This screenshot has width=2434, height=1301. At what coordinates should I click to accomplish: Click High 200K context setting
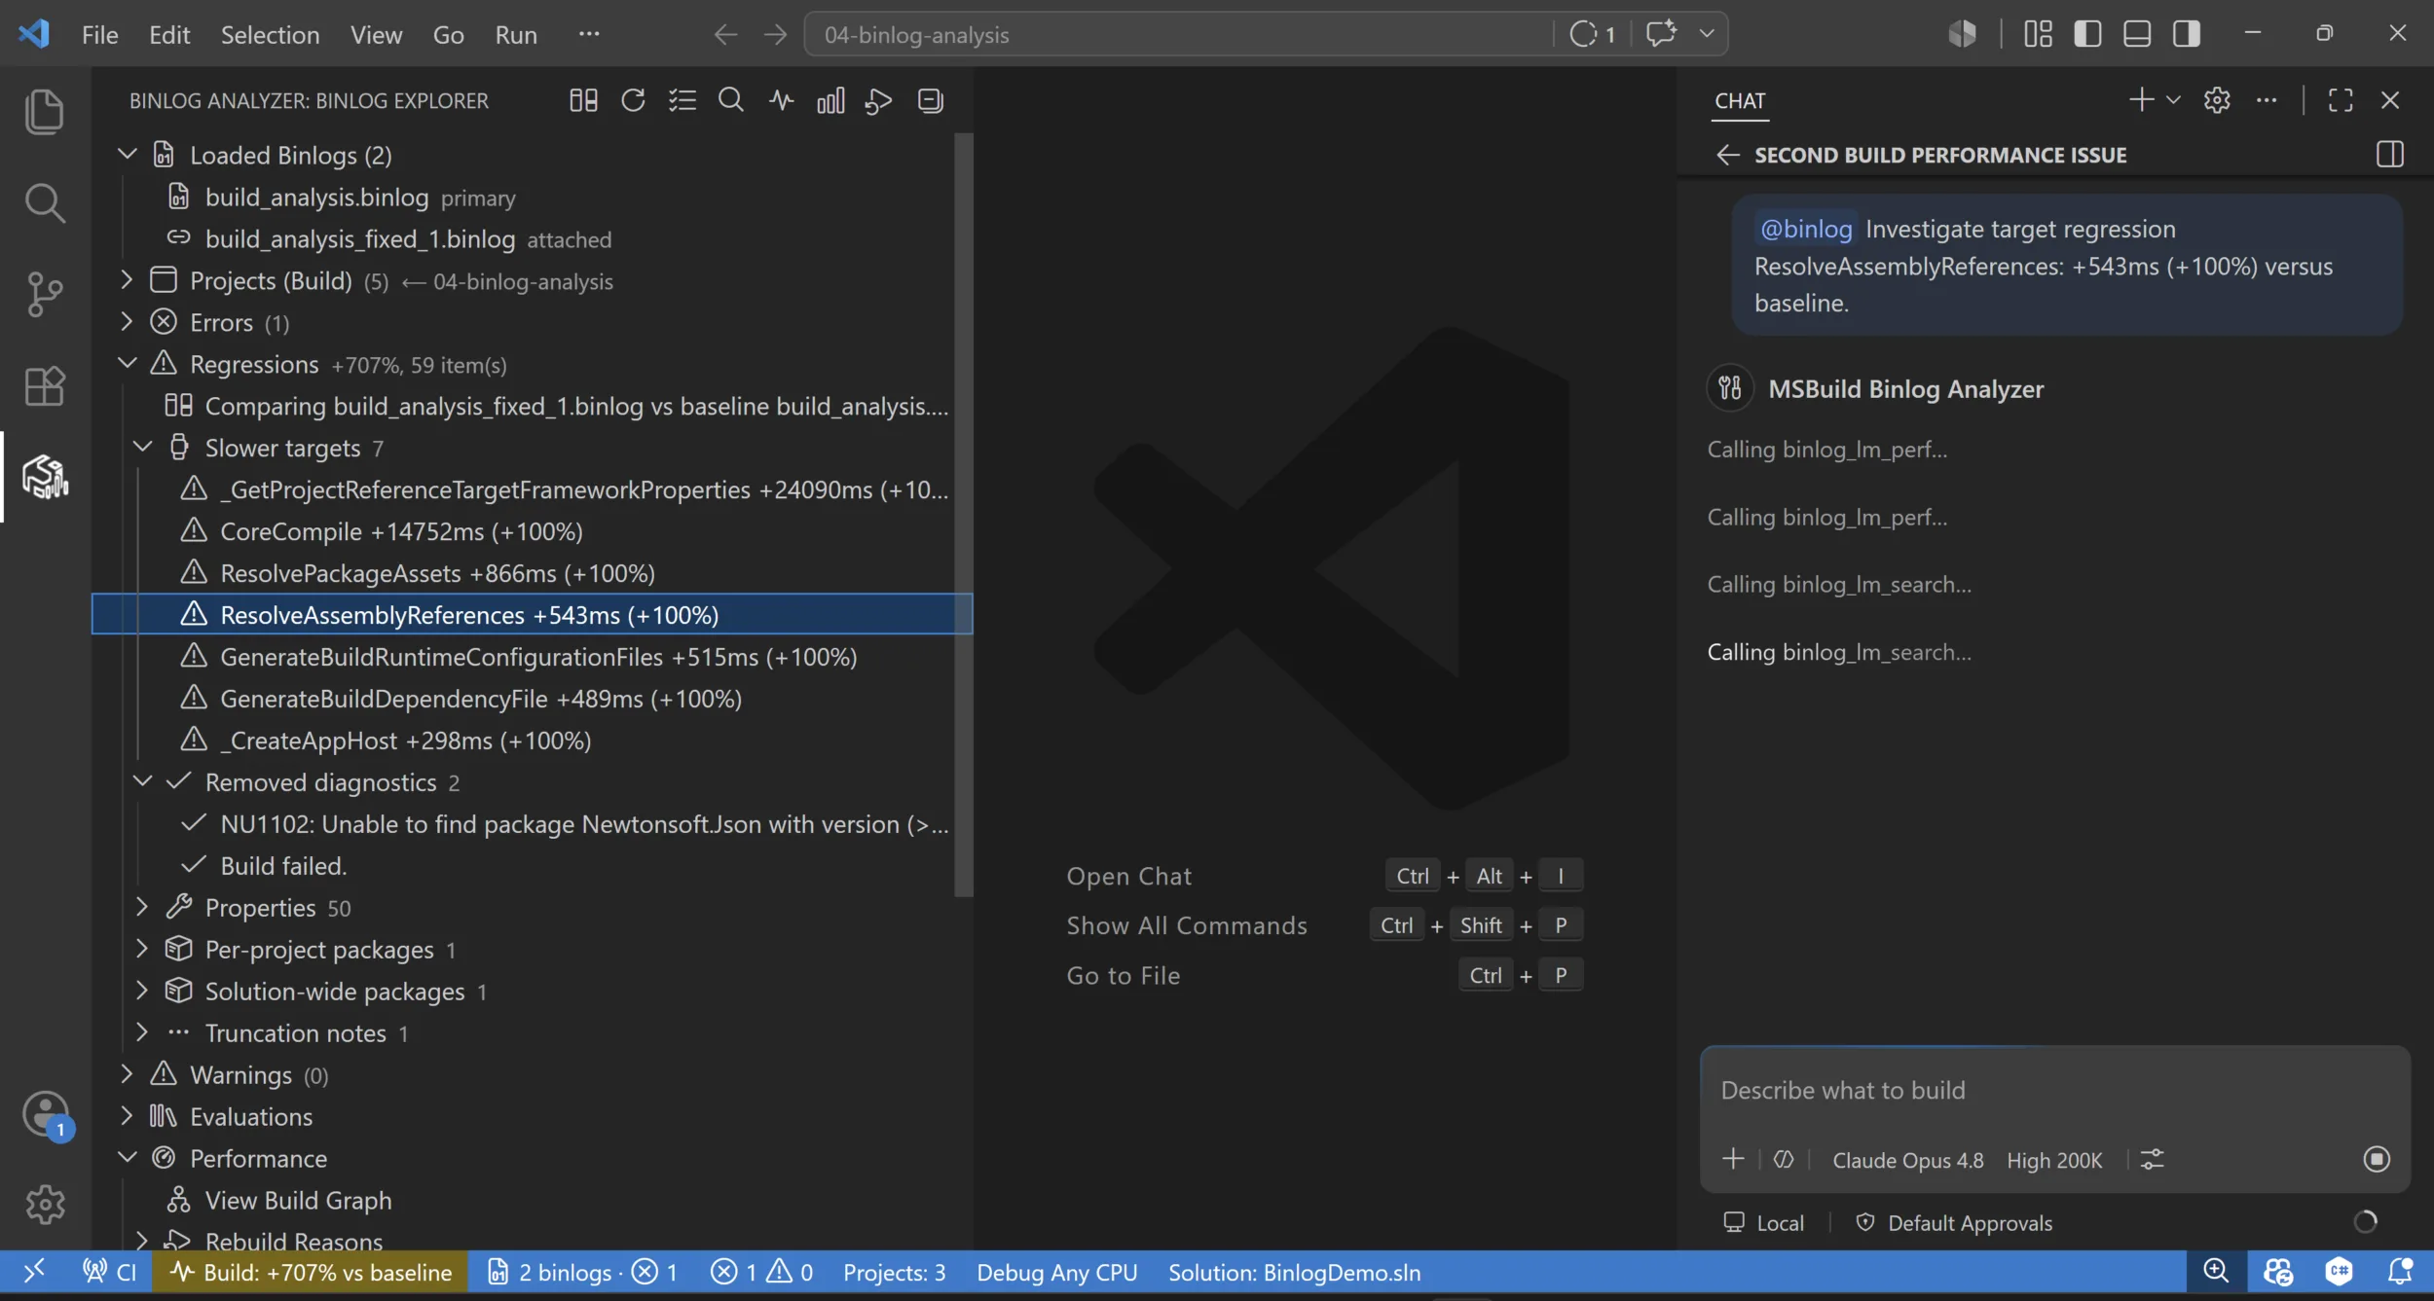coord(2054,1160)
